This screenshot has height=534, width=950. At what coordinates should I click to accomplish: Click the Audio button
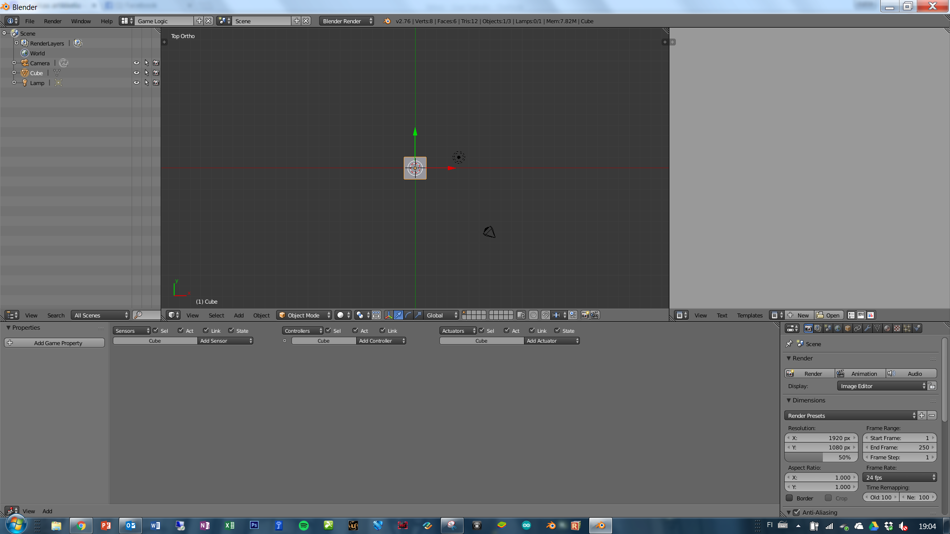(x=911, y=373)
